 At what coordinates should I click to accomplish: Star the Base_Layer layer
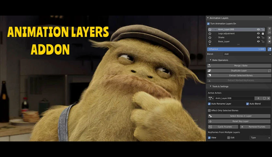pyautogui.click(x=210, y=42)
